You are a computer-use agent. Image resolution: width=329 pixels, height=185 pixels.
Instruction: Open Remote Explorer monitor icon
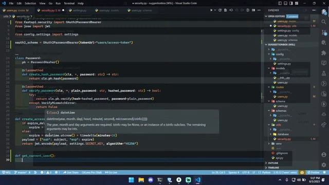324,63
